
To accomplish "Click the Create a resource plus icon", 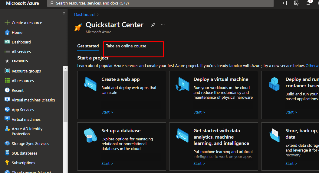I will click(x=7, y=23).
